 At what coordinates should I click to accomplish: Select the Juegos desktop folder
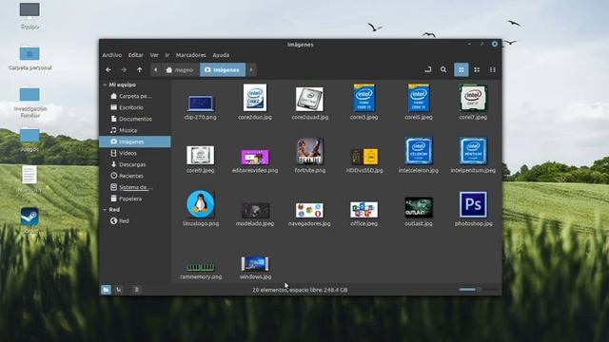click(29, 141)
